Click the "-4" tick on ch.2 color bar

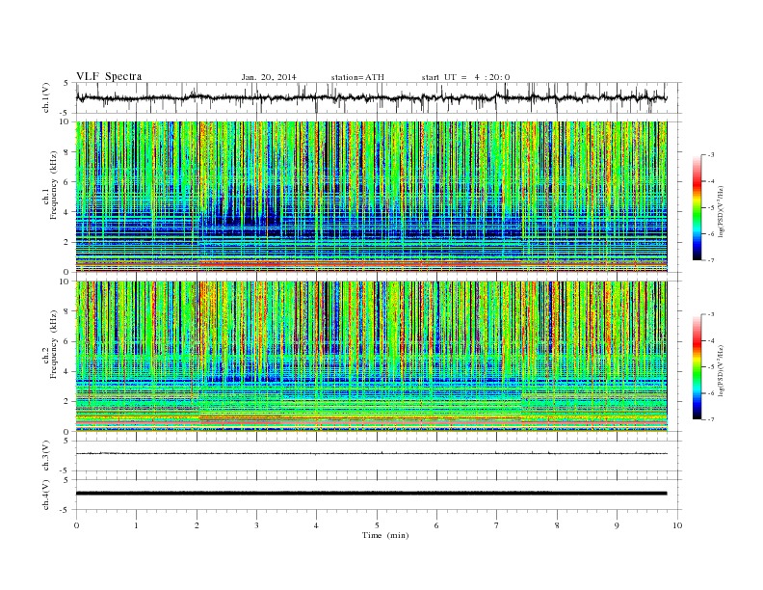click(711, 340)
